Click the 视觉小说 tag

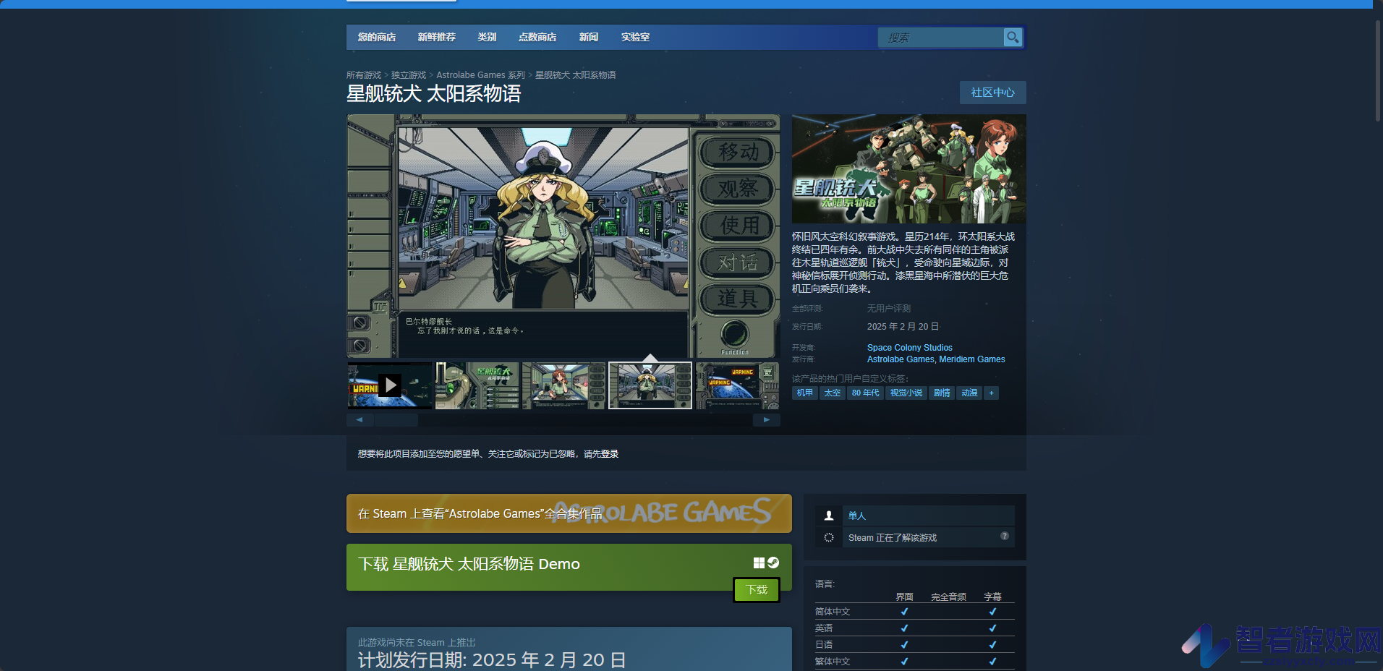[906, 393]
